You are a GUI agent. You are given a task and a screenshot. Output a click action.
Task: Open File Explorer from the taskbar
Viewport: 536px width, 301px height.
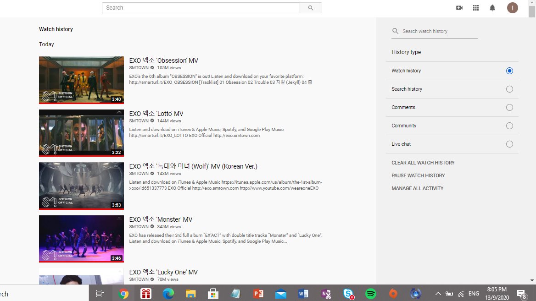[x=191, y=294]
